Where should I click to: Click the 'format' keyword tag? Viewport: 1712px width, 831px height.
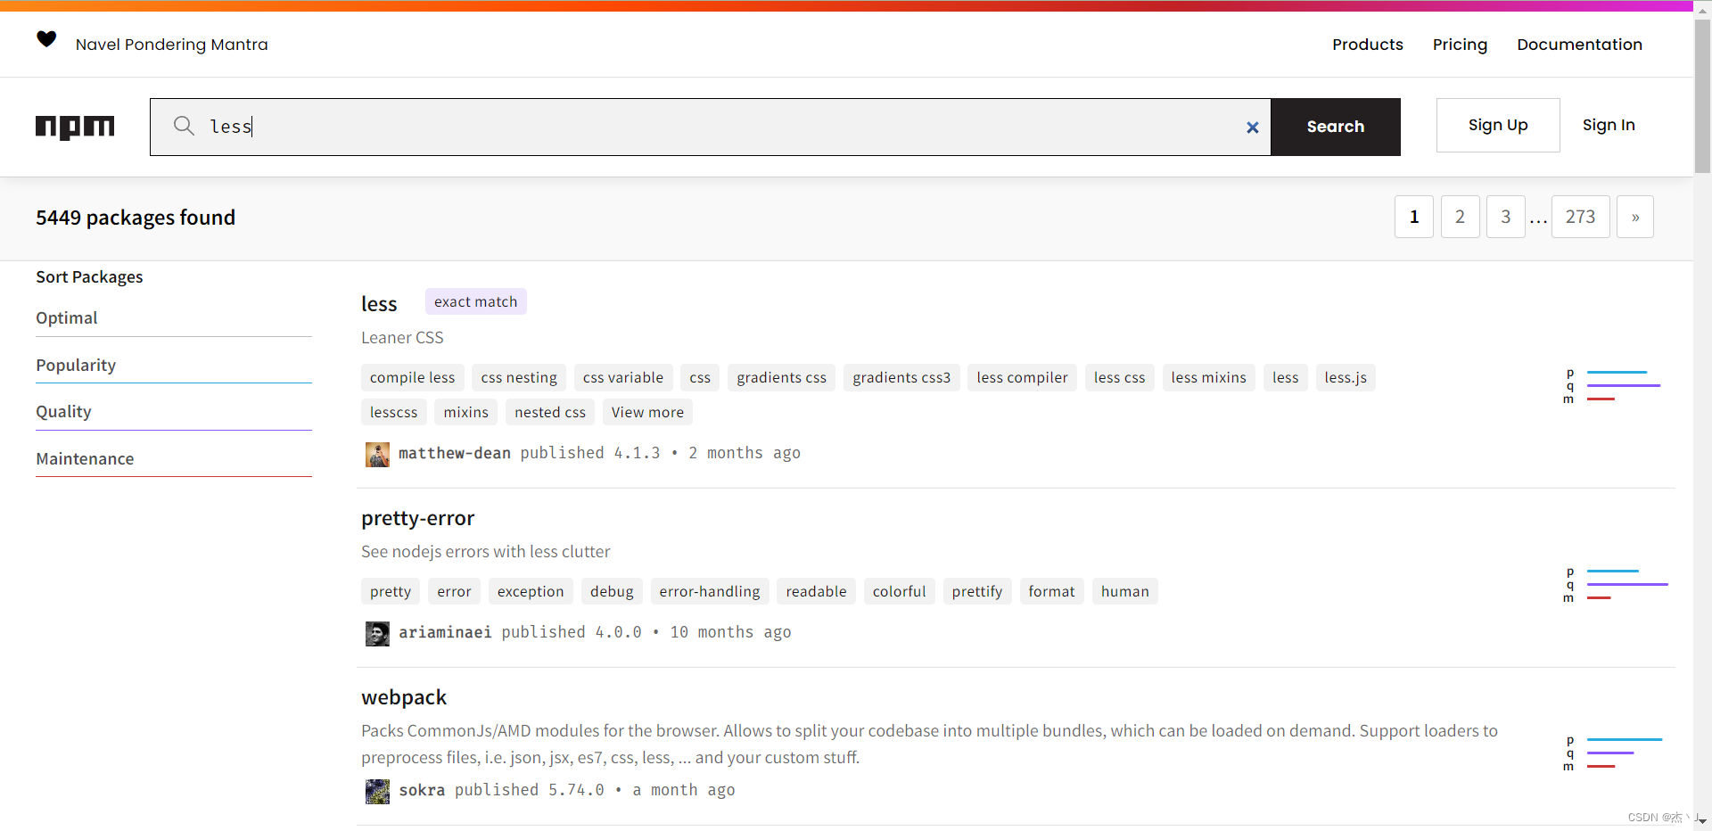pyautogui.click(x=1051, y=591)
